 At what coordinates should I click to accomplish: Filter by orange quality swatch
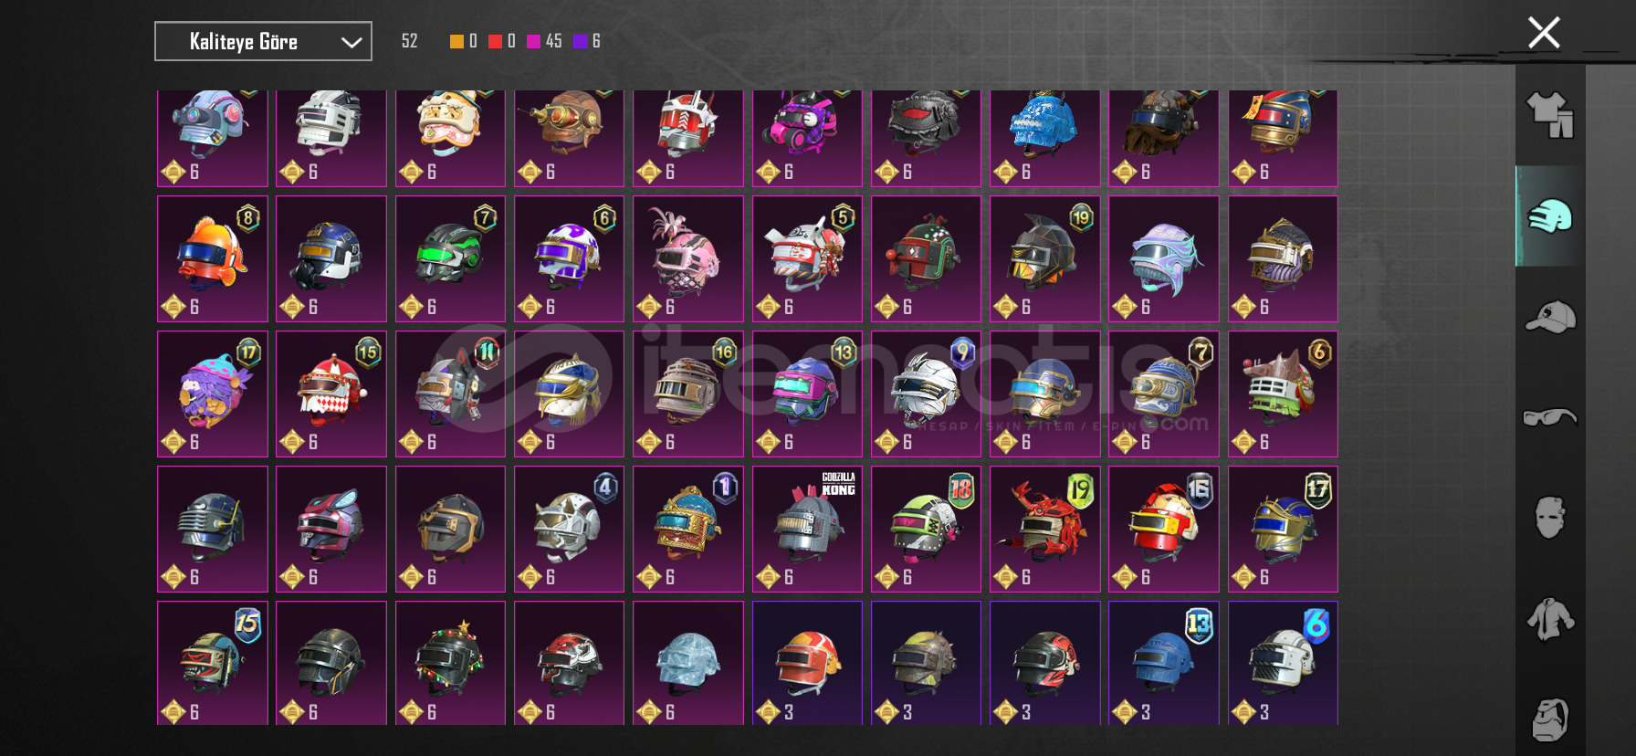click(x=456, y=41)
